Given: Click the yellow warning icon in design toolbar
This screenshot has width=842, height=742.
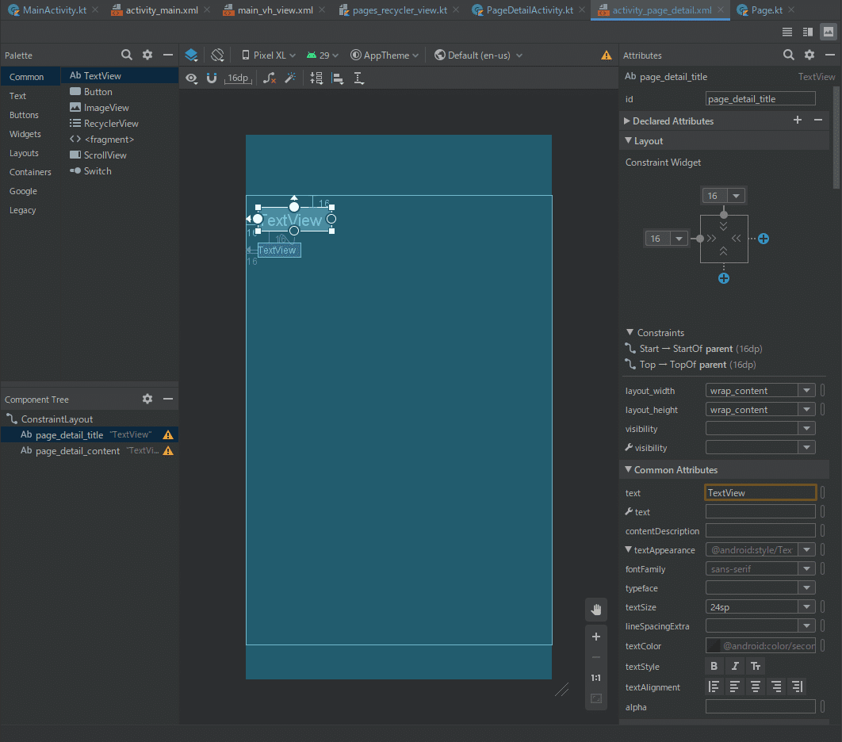Looking at the screenshot, I should [607, 55].
